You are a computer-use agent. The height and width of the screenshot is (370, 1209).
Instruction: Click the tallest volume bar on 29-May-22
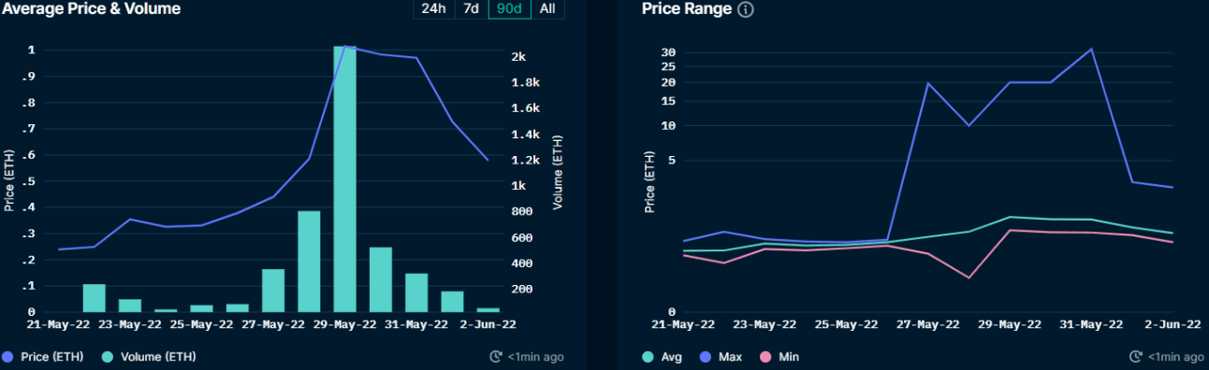pos(345,178)
